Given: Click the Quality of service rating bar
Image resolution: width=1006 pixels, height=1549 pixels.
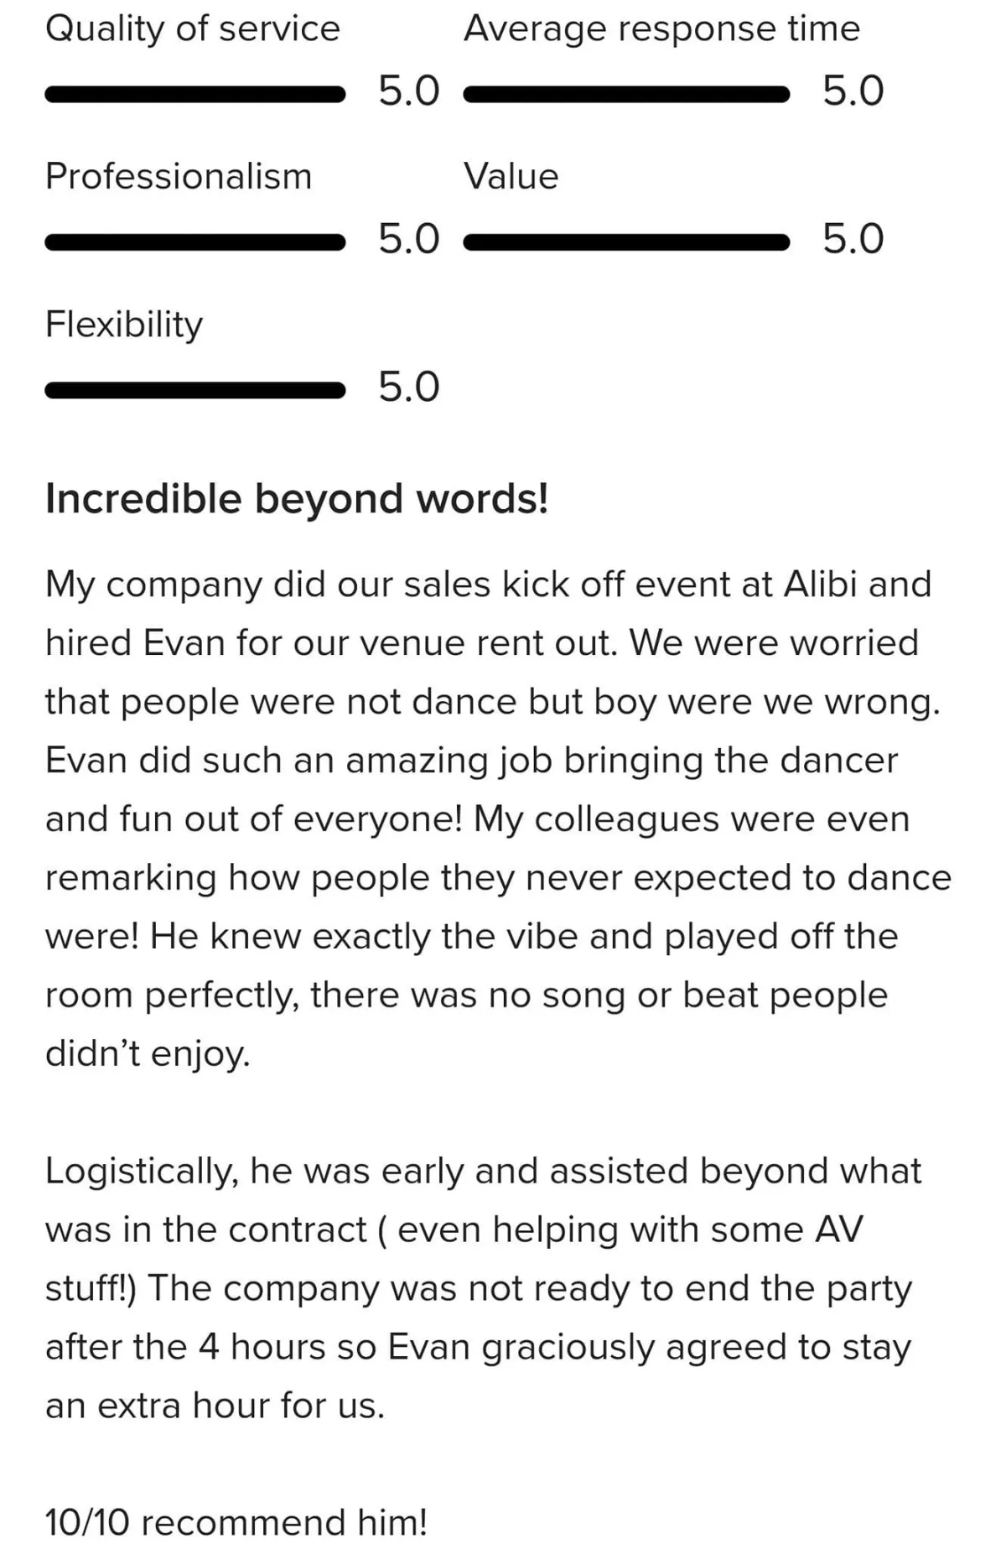Looking at the screenshot, I should [x=194, y=94].
